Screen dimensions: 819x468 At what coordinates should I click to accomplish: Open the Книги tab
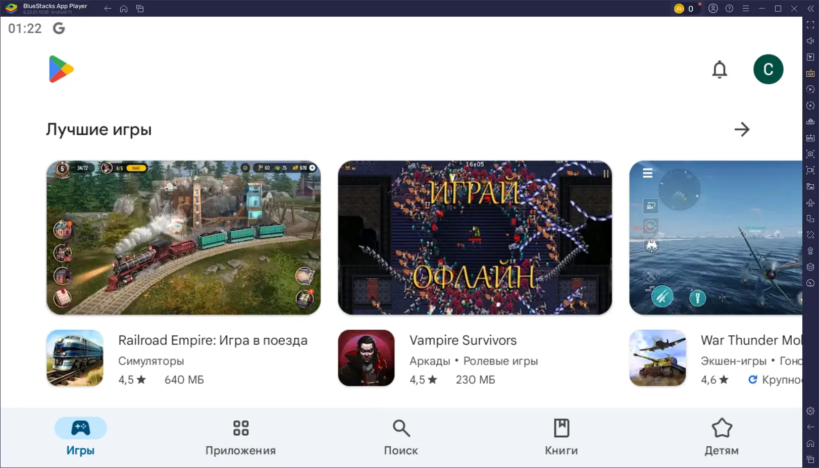[561, 437]
